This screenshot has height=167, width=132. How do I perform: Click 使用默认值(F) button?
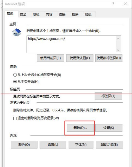pyautogui.click(x=80, y=58)
